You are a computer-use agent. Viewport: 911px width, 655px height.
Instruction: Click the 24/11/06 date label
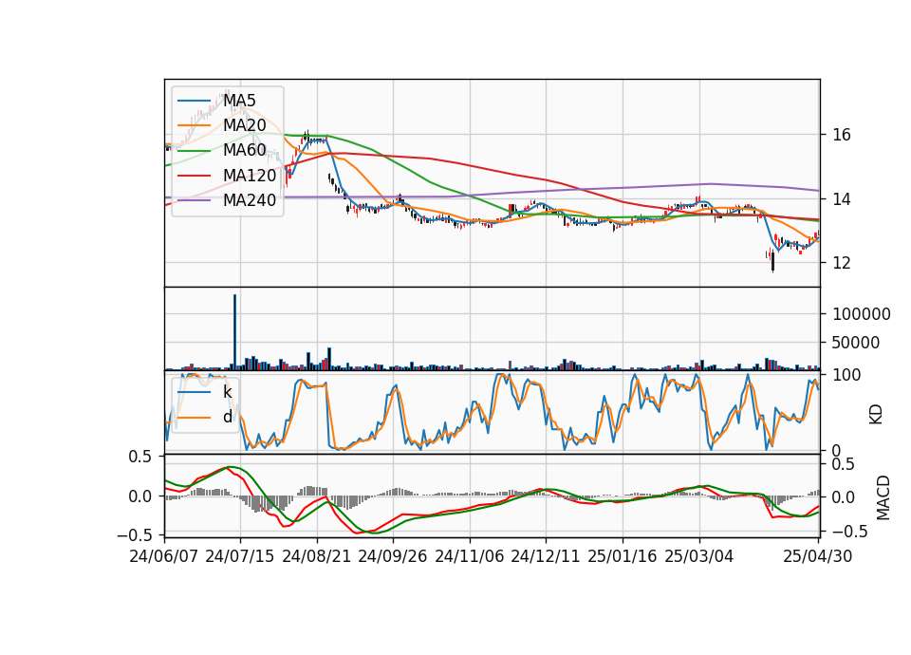coord(469,556)
